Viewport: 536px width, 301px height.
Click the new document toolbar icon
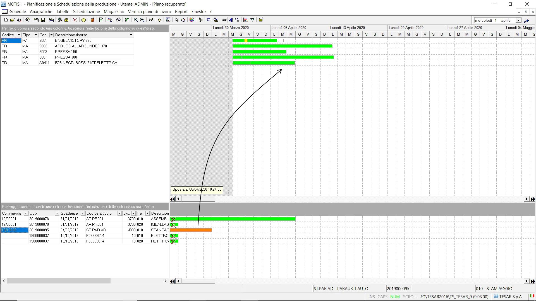(x=6, y=20)
